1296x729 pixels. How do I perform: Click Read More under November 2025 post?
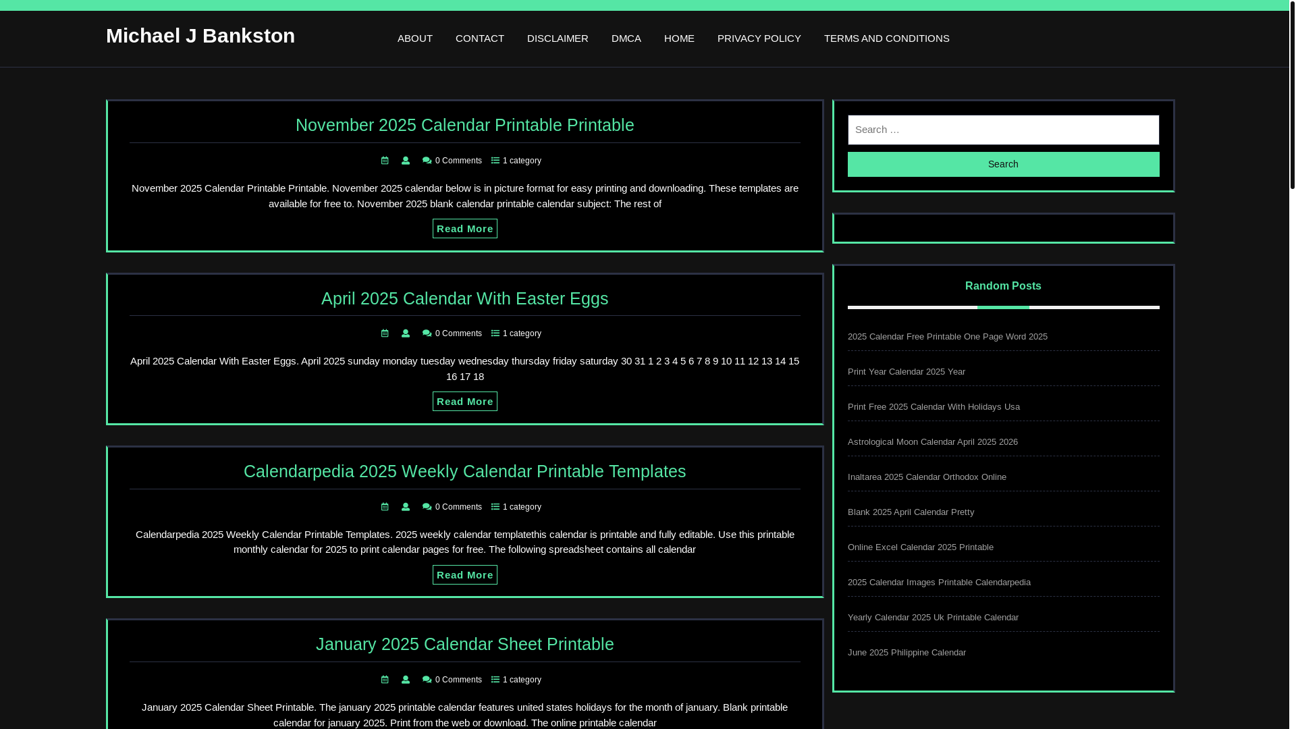(x=465, y=229)
